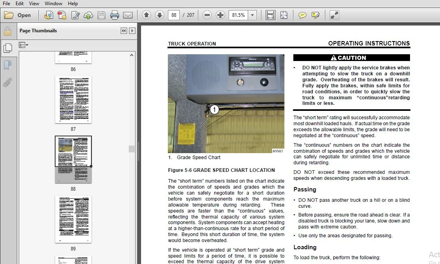This screenshot has width=440, height=264.
Task: Send file by email envelope icon
Action: click(127, 15)
